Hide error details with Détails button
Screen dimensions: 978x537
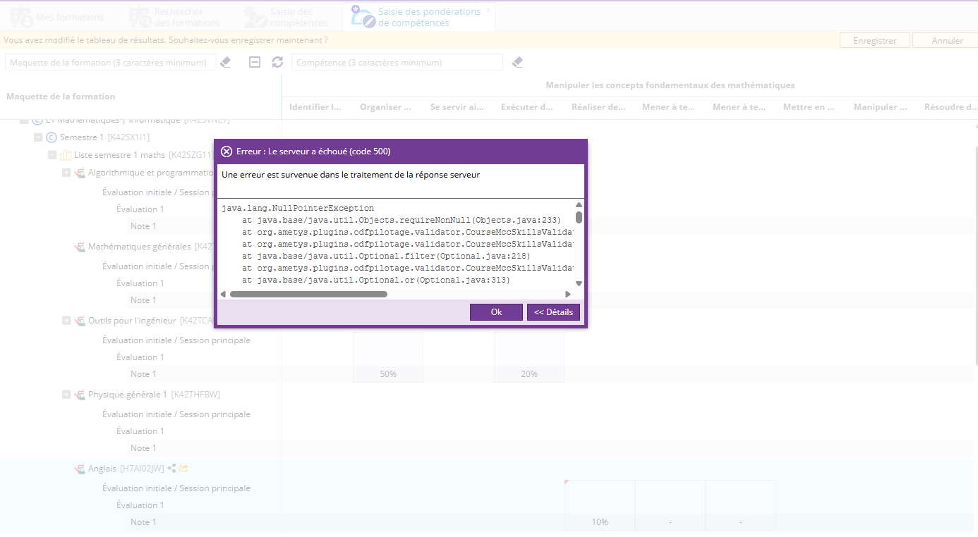click(x=553, y=312)
